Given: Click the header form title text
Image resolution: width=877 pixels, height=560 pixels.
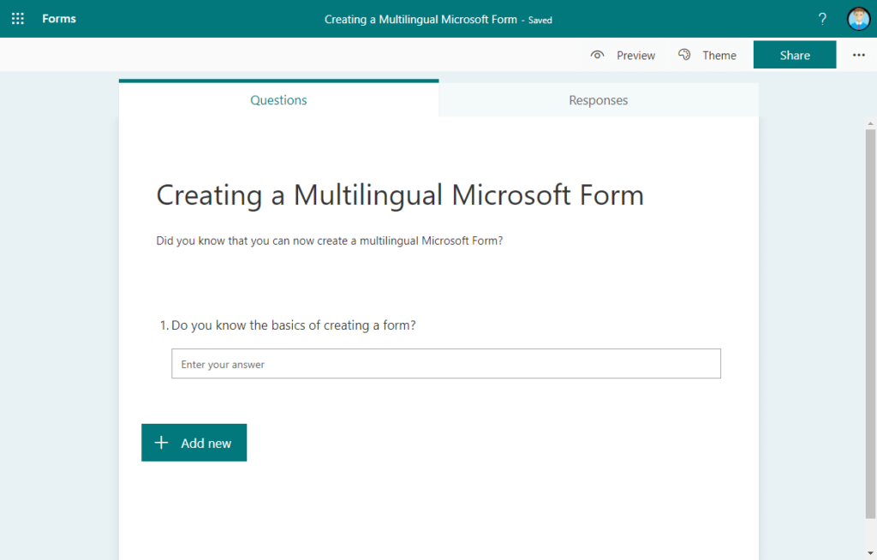Looking at the screenshot, I should click(421, 19).
